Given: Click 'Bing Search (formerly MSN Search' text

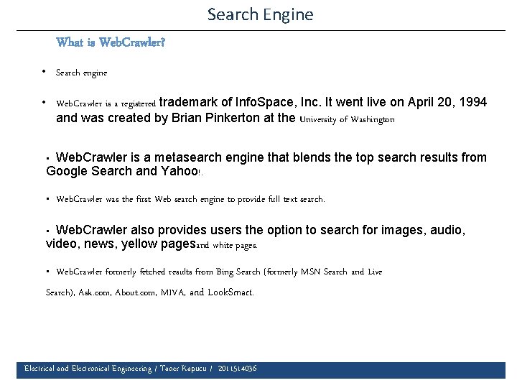Looking at the screenshot, I should point(279,272).
